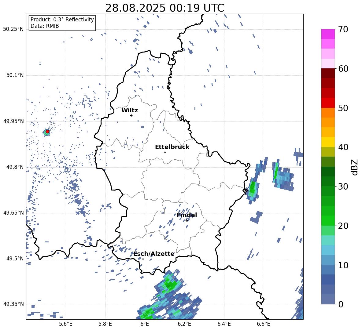Click the 40 tick on colorbar
This screenshot has height=330, width=362.
pos(343,147)
